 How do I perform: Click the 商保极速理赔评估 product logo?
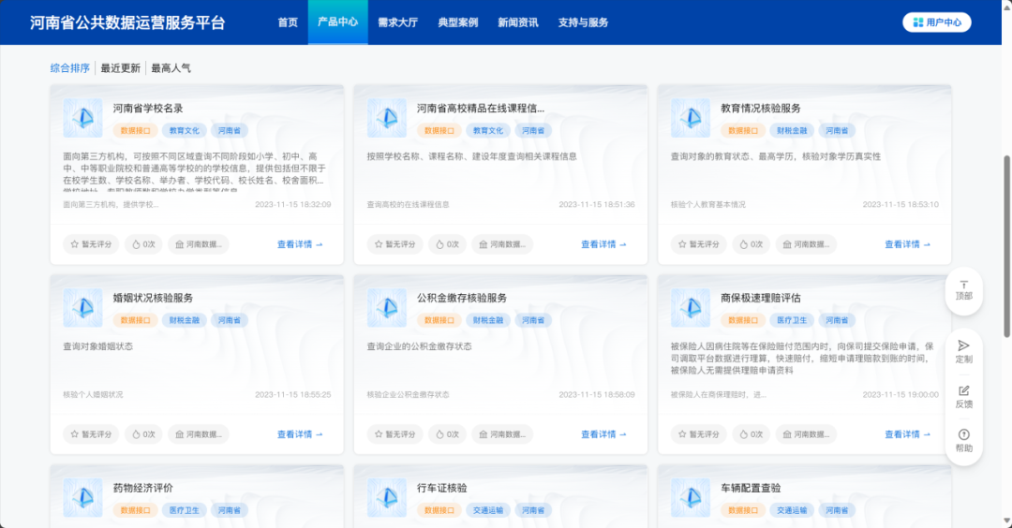(691, 308)
